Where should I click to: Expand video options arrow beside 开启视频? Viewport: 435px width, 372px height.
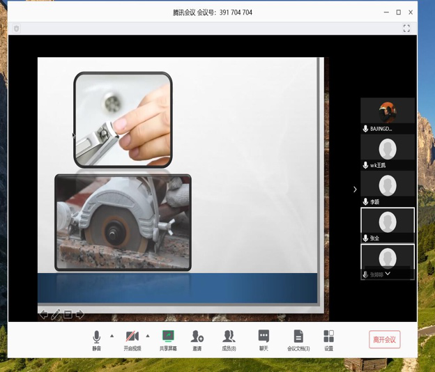(148, 336)
